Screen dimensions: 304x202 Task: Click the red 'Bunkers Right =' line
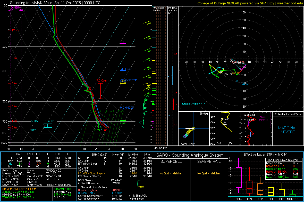(100, 190)
